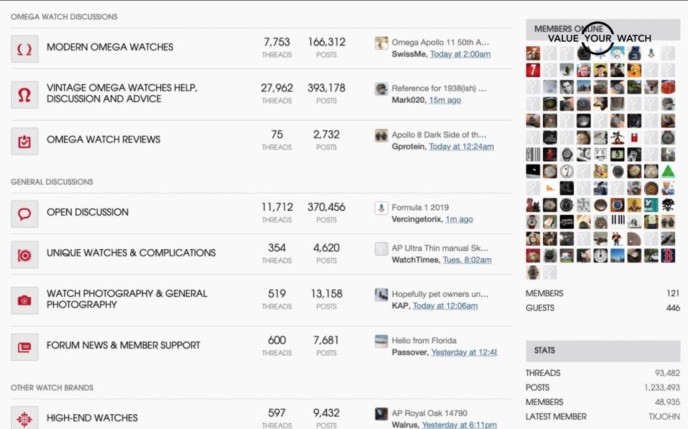Click the High-End Watches cross icon
This screenshot has width=688, height=429.
pos(24,418)
